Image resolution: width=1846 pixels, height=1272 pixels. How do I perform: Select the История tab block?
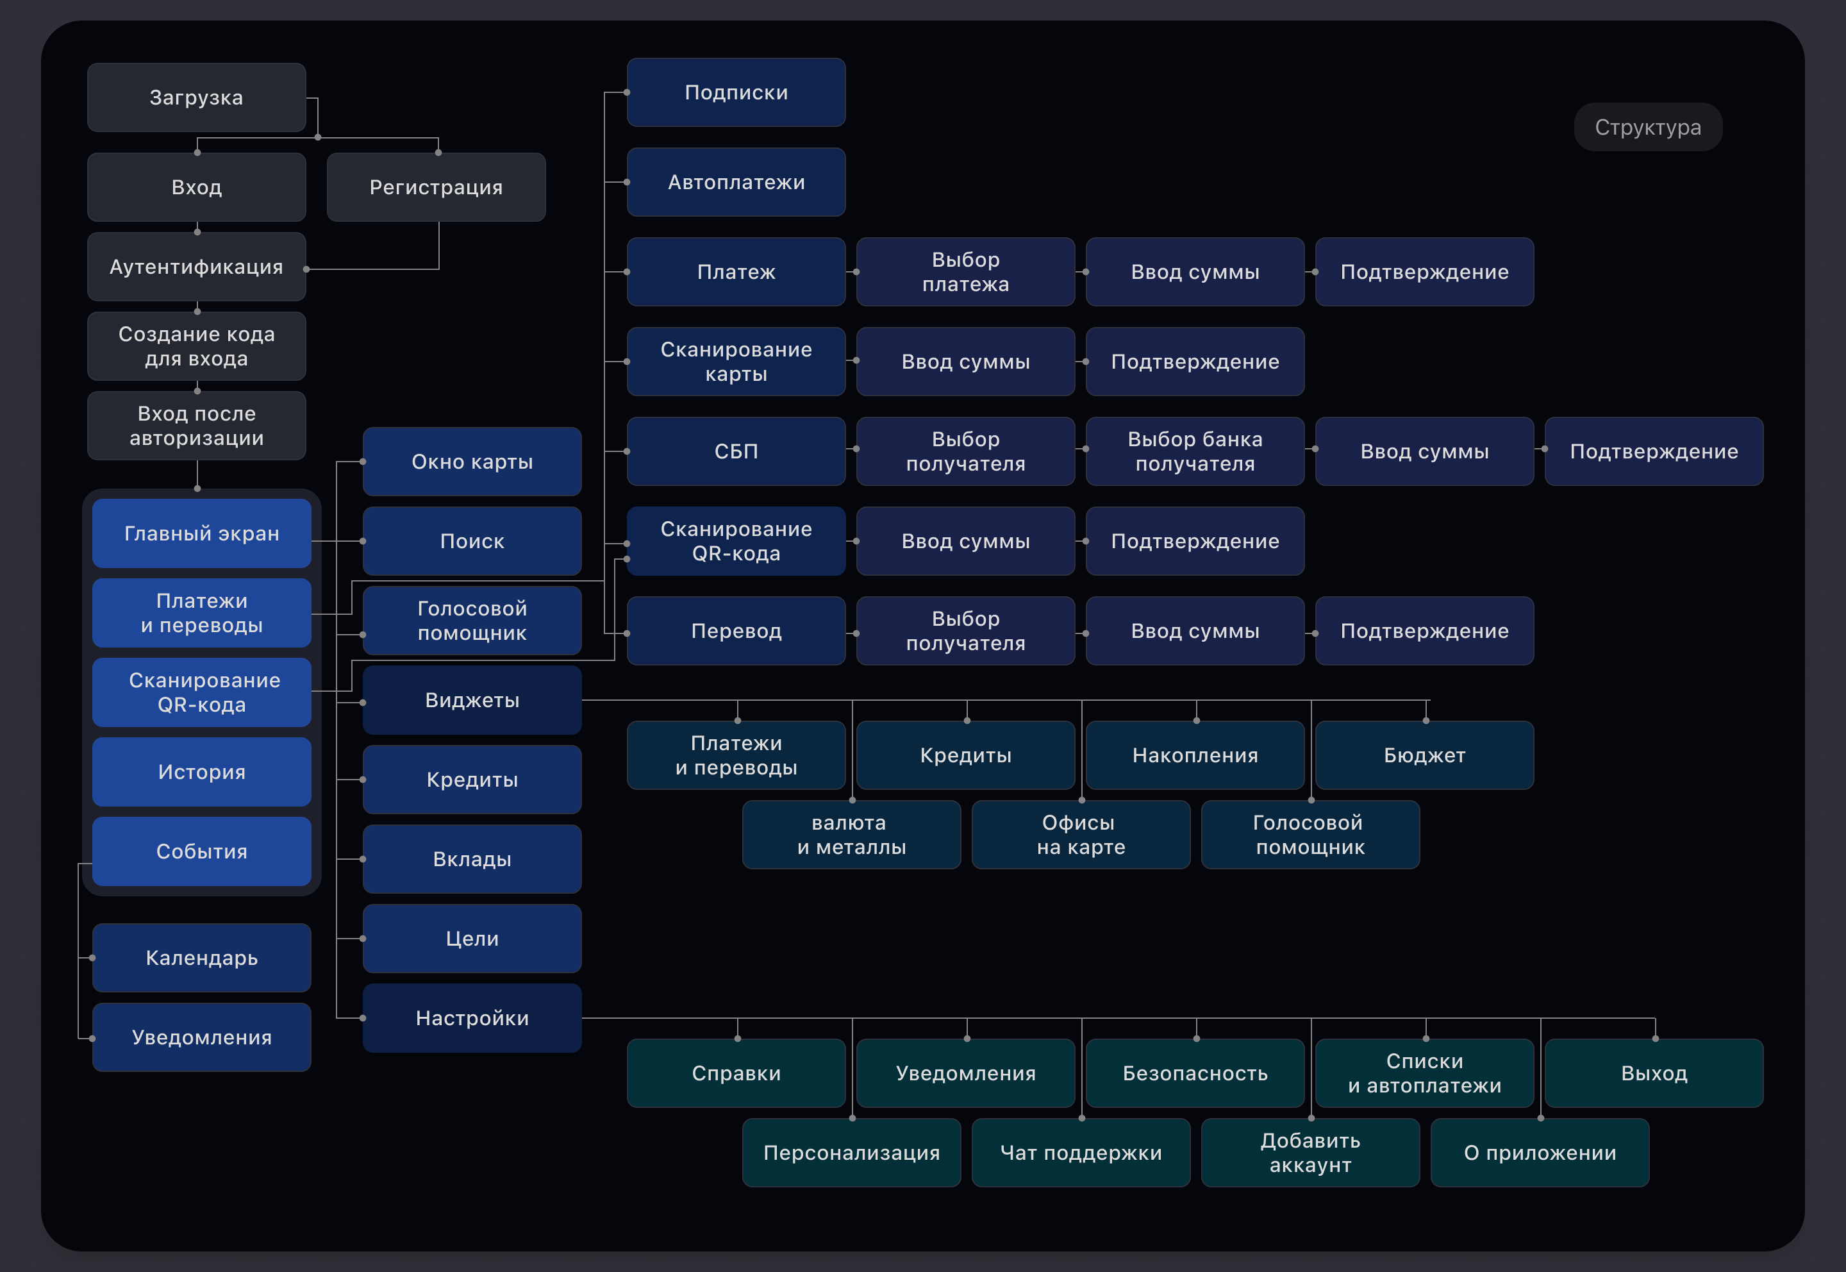pos(201,771)
